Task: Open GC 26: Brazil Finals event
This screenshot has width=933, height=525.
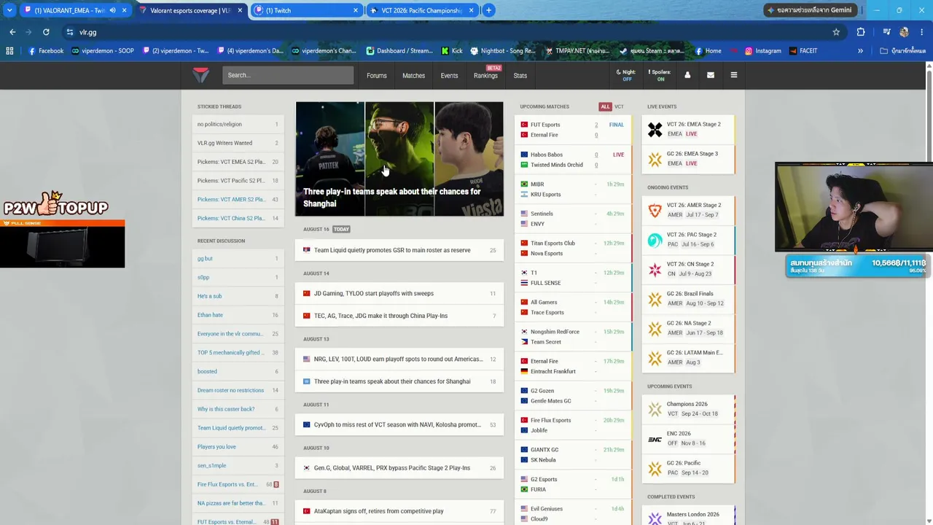Action: (688, 299)
